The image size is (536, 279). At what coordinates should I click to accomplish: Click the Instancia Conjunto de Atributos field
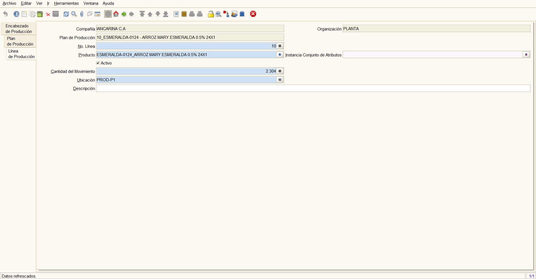[433, 55]
